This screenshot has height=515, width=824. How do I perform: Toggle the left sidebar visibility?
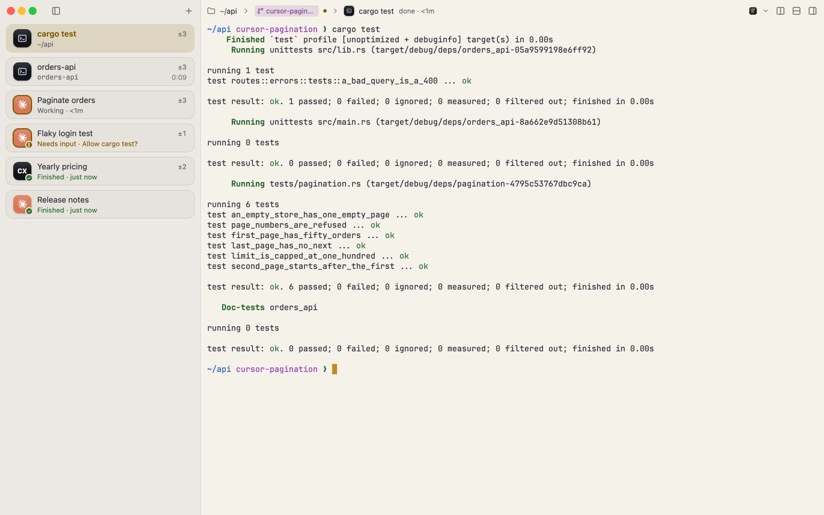click(56, 11)
